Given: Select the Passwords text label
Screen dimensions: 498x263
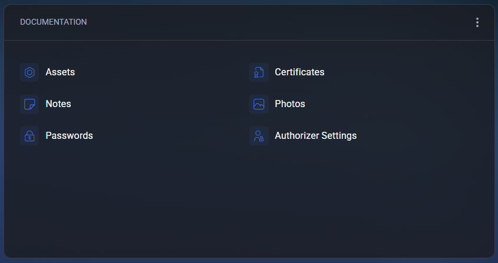Looking at the screenshot, I should [x=69, y=136].
